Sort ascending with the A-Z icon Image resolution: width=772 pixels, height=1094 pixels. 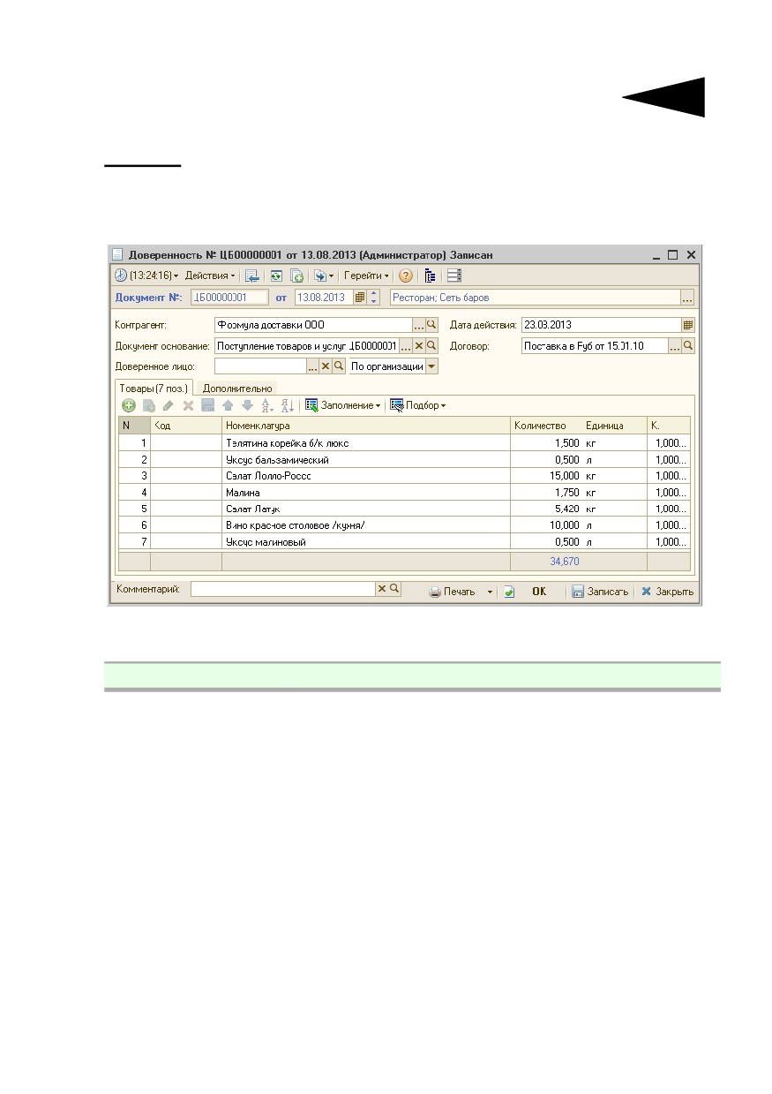coord(267,405)
